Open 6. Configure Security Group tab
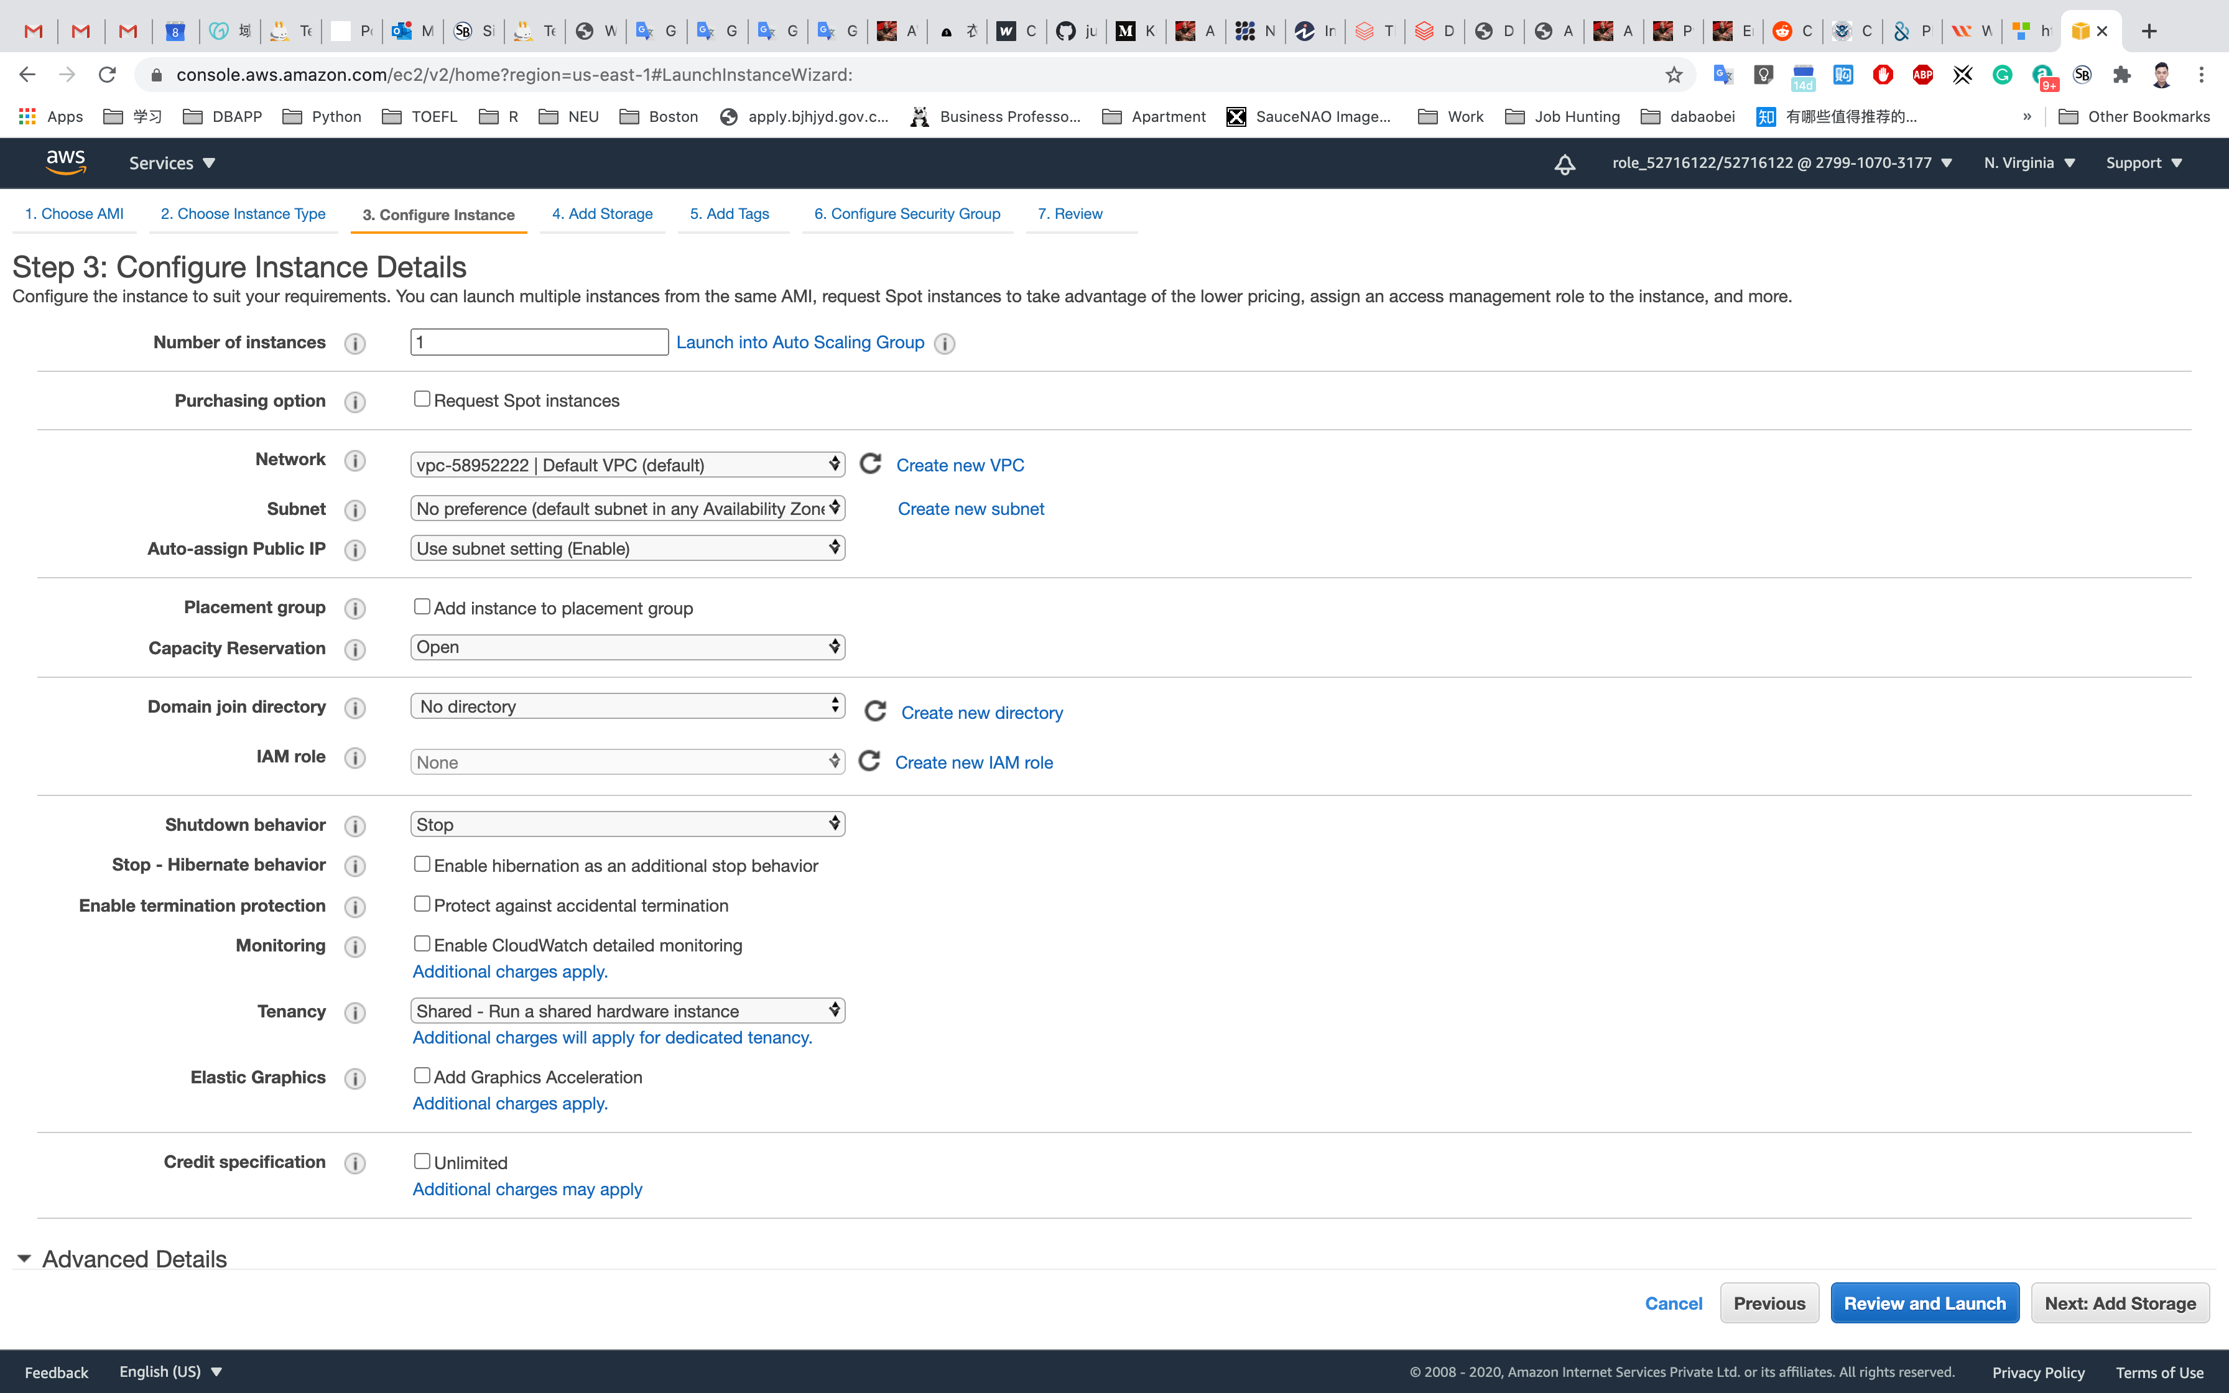This screenshot has height=1393, width=2229. click(x=906, y=214)
